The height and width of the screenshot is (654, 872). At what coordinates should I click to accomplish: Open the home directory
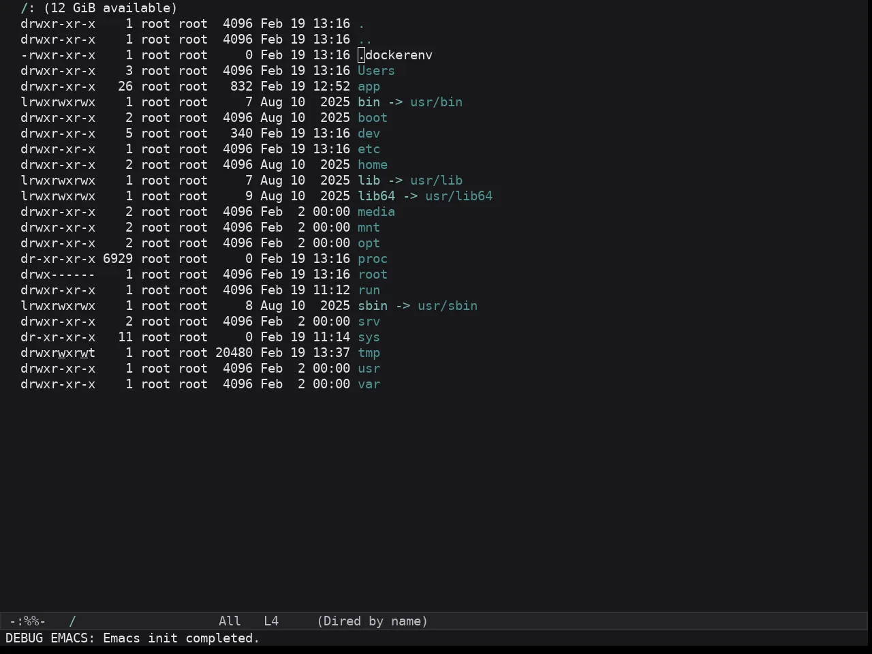(x=373, y=165)
